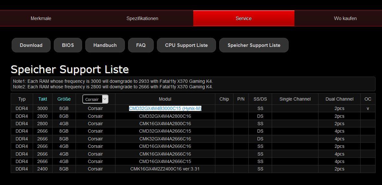The height and width of the screenshot is (185, 382).
Task: Open the Speicher Support Liste button
Action: [x=254, y=45]
